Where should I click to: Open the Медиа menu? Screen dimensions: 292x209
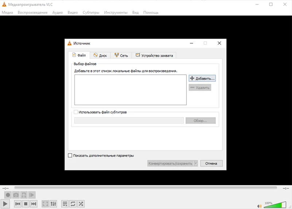coord(7,12)
